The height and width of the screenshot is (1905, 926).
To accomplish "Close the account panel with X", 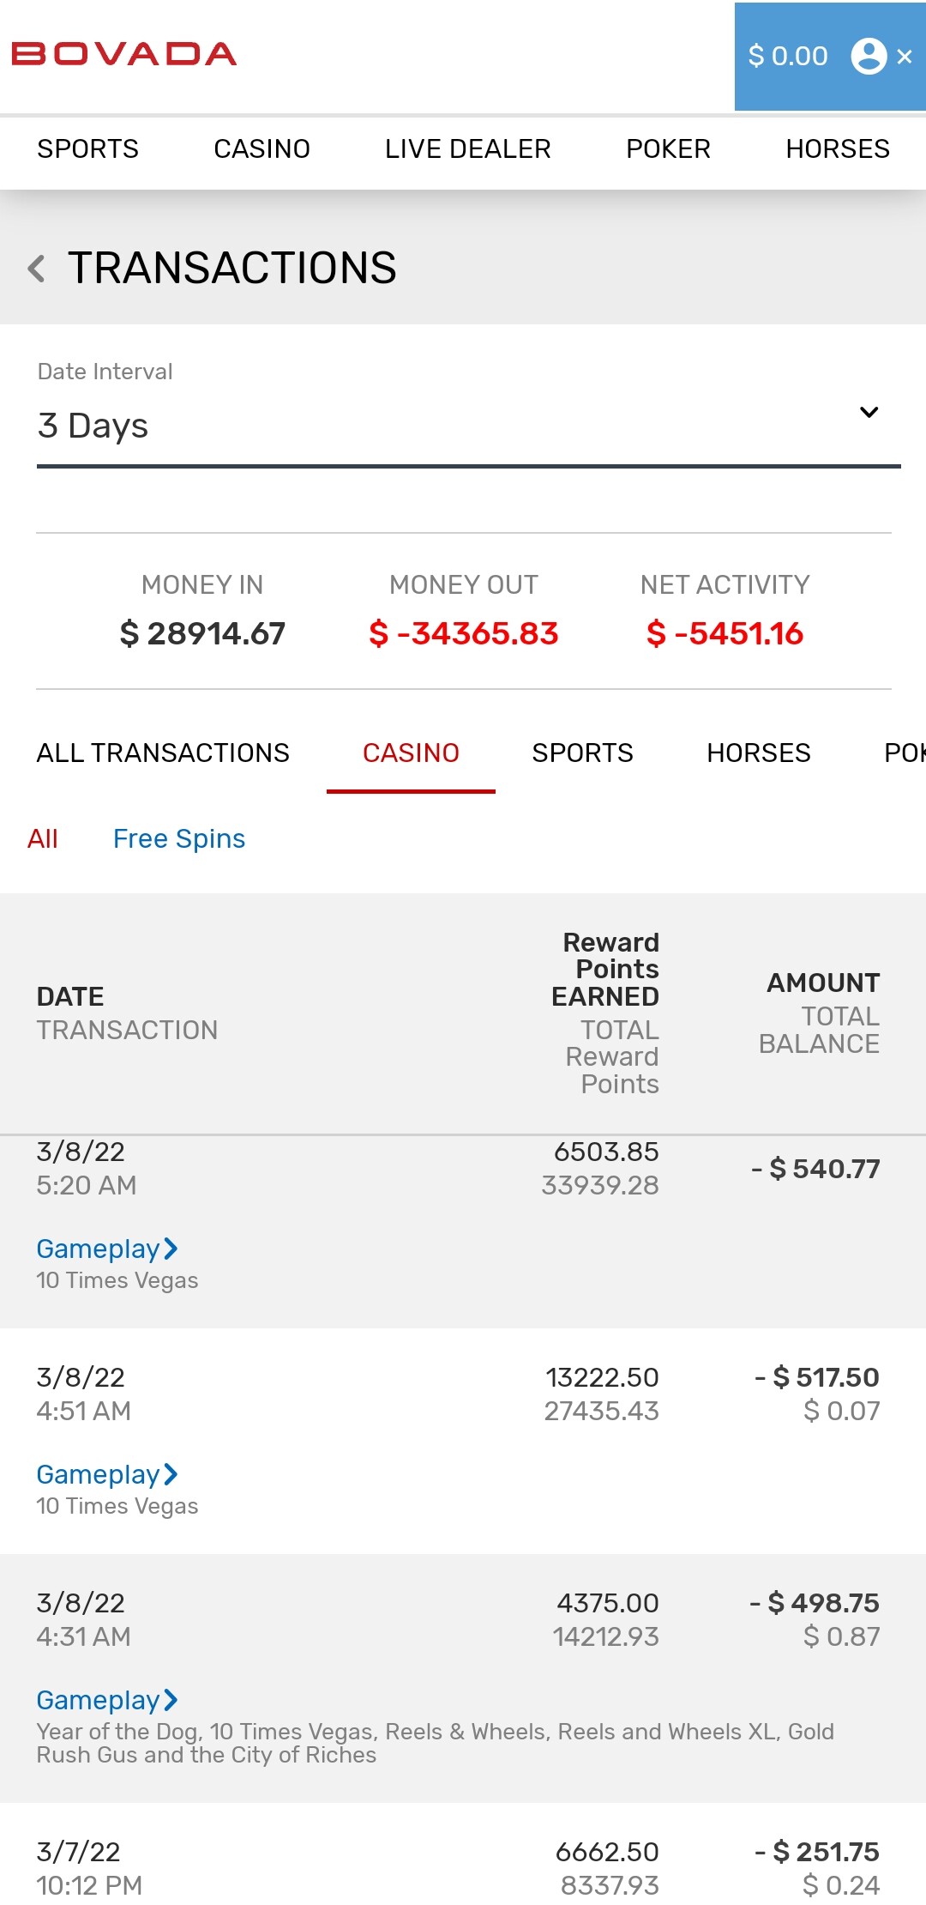I will pos(905,57).
